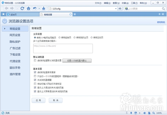This screenshot has width=167, height=115.
Task: Open the 编辑(E) menu
Action: (107, 3)
